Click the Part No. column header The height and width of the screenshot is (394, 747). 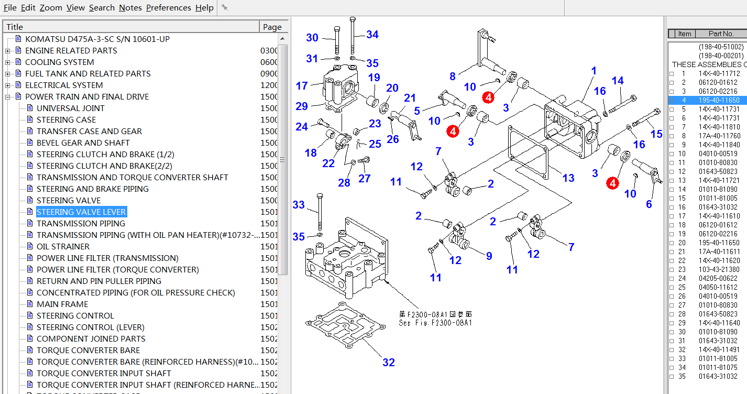[x=721, y=34]
